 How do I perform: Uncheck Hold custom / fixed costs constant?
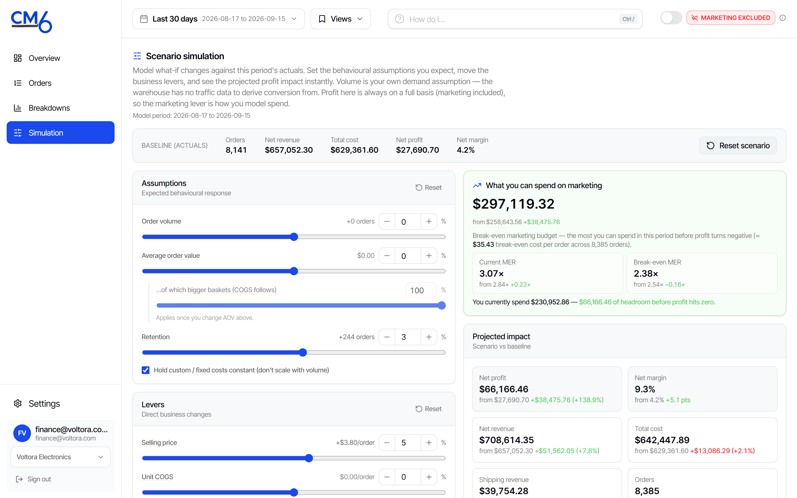pos(146,370)
